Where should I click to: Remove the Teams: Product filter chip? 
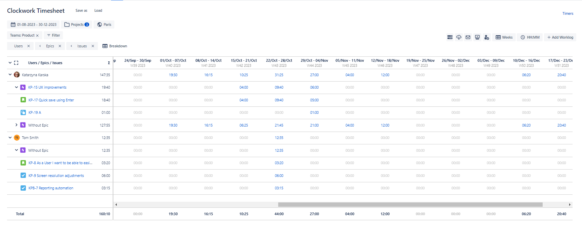pos(37,36)
